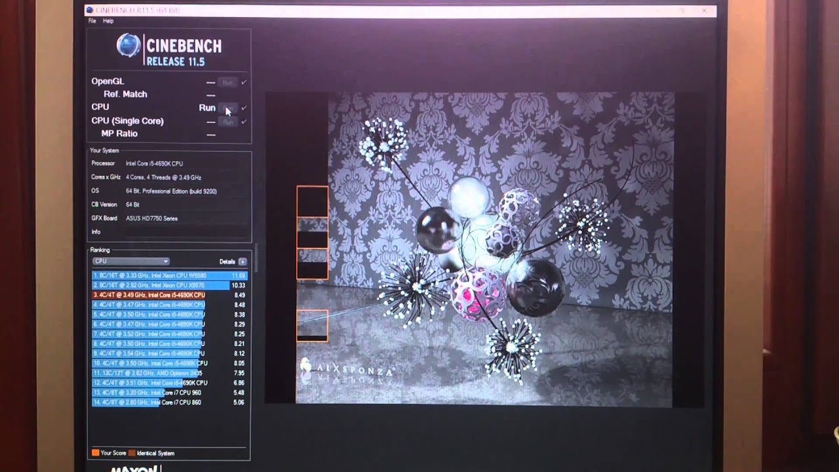Select rank 14 Core i7 CPU 860 row
The height and width of the screenshot is (472, 839).
170,402
